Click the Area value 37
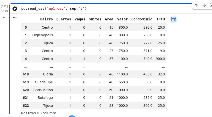The image size is (212, 117). click(111, 59)
